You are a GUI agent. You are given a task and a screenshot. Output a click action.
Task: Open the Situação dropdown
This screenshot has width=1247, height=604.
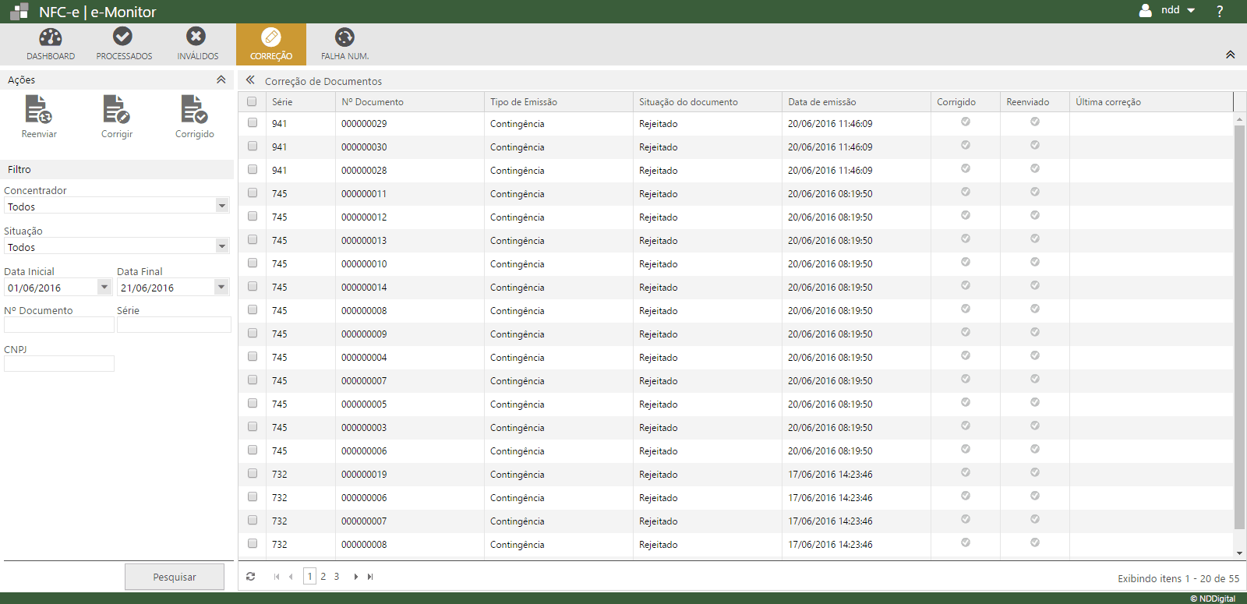coord(222,246)
